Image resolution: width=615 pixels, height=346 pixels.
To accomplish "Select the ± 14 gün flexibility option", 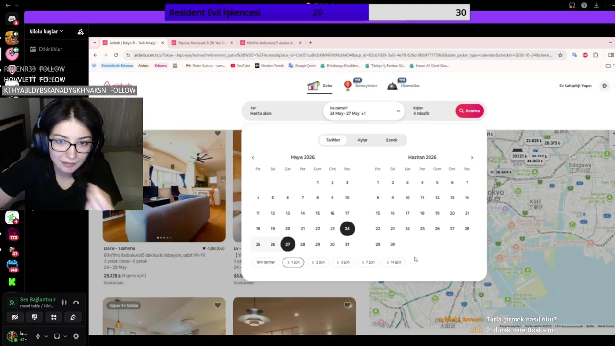I will pos(394,262).
